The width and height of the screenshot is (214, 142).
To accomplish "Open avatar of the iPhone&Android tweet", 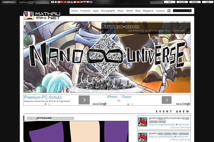I will pos(143,122).
